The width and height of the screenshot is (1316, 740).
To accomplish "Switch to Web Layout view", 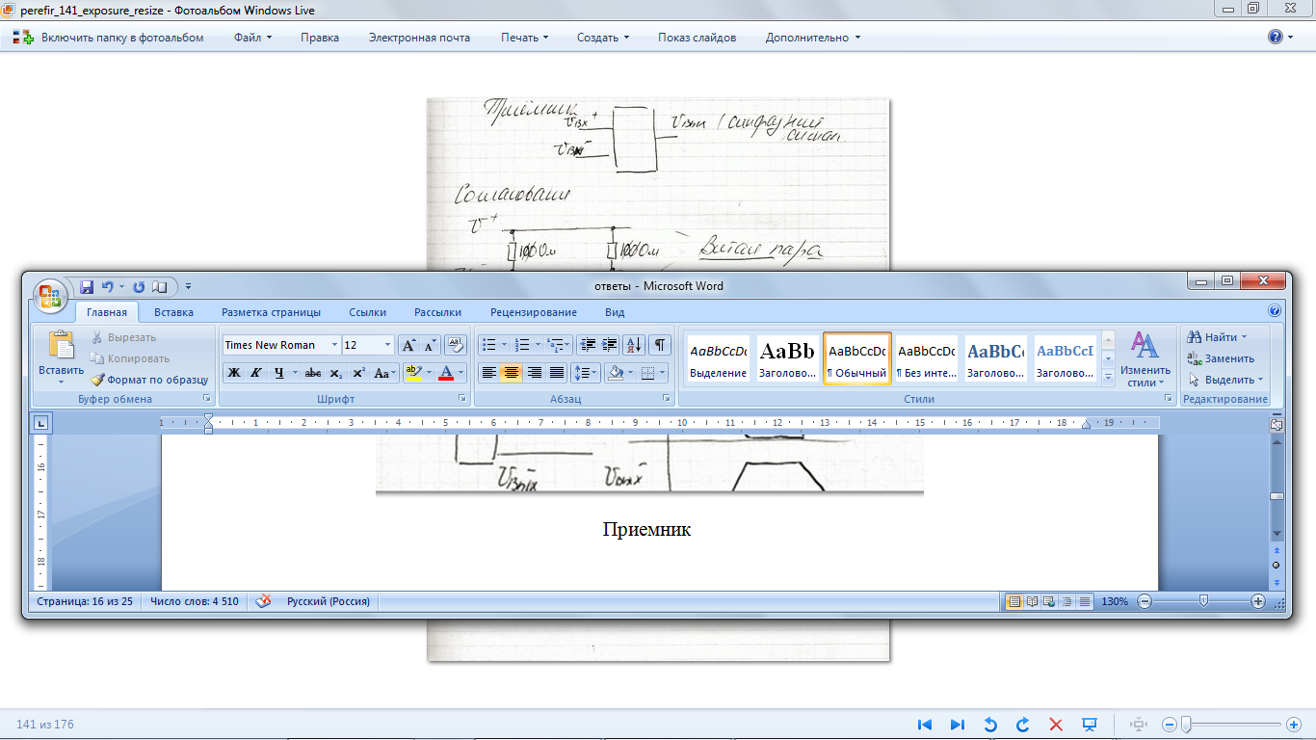I will click(x=1050, y=601).
